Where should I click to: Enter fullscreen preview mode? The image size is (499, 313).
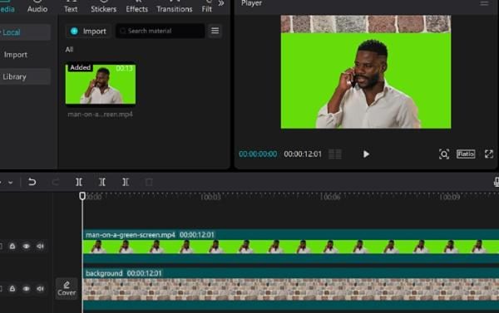(489, 154)
